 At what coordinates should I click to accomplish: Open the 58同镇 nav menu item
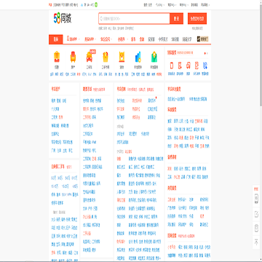click(x=175, y=39)
